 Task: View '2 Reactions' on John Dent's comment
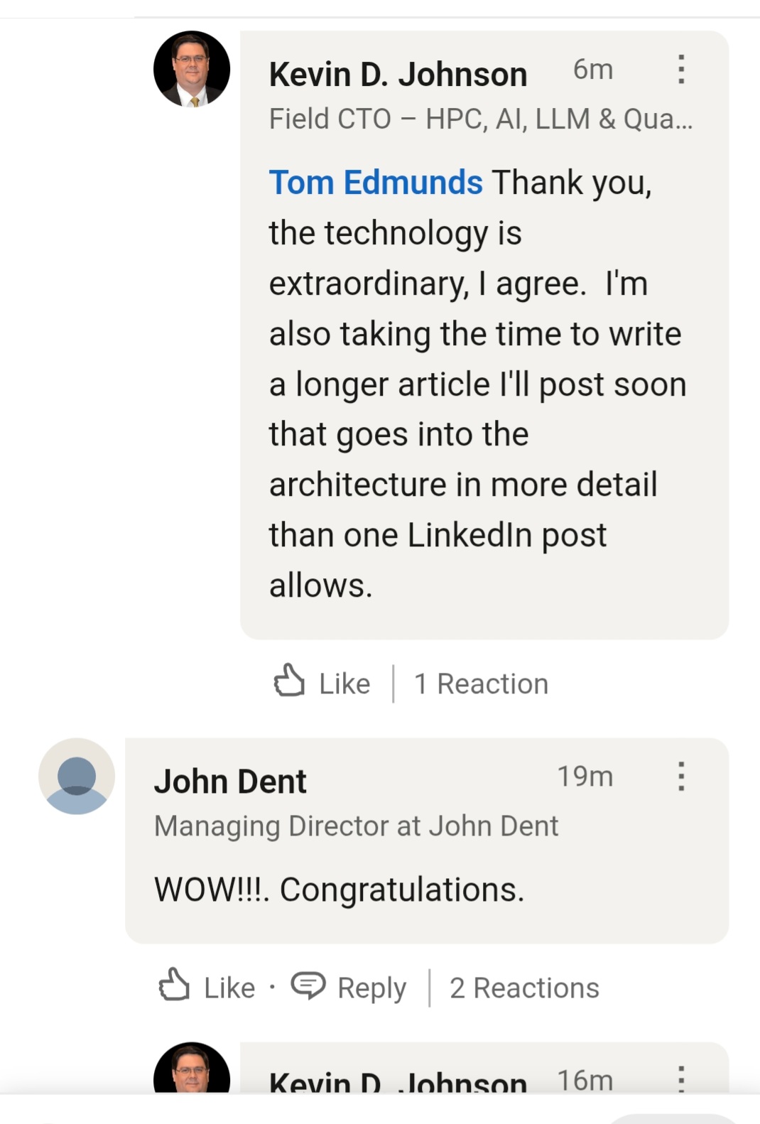526,986
